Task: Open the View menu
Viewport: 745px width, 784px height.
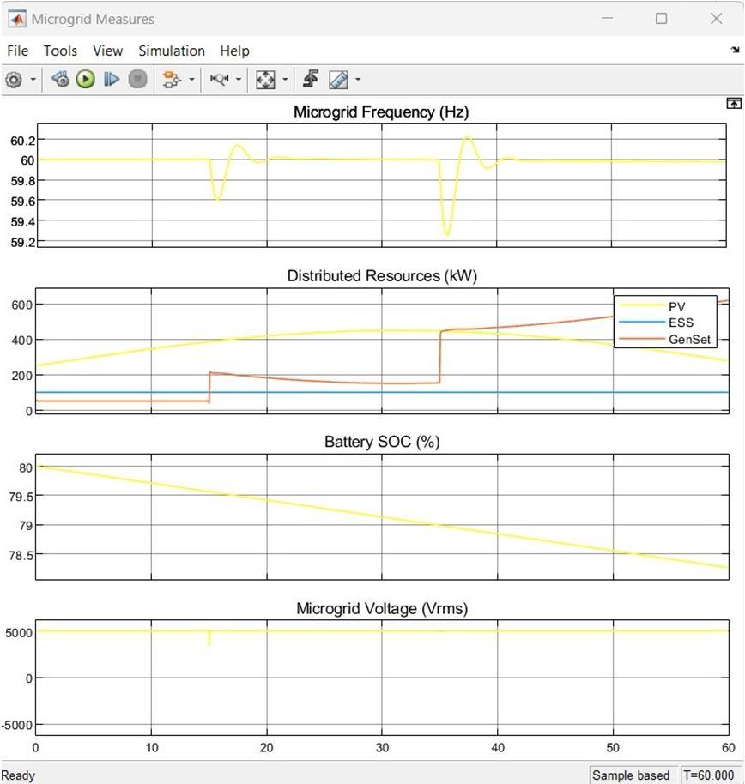Action: pyautogui.click(x=107, y=51)
